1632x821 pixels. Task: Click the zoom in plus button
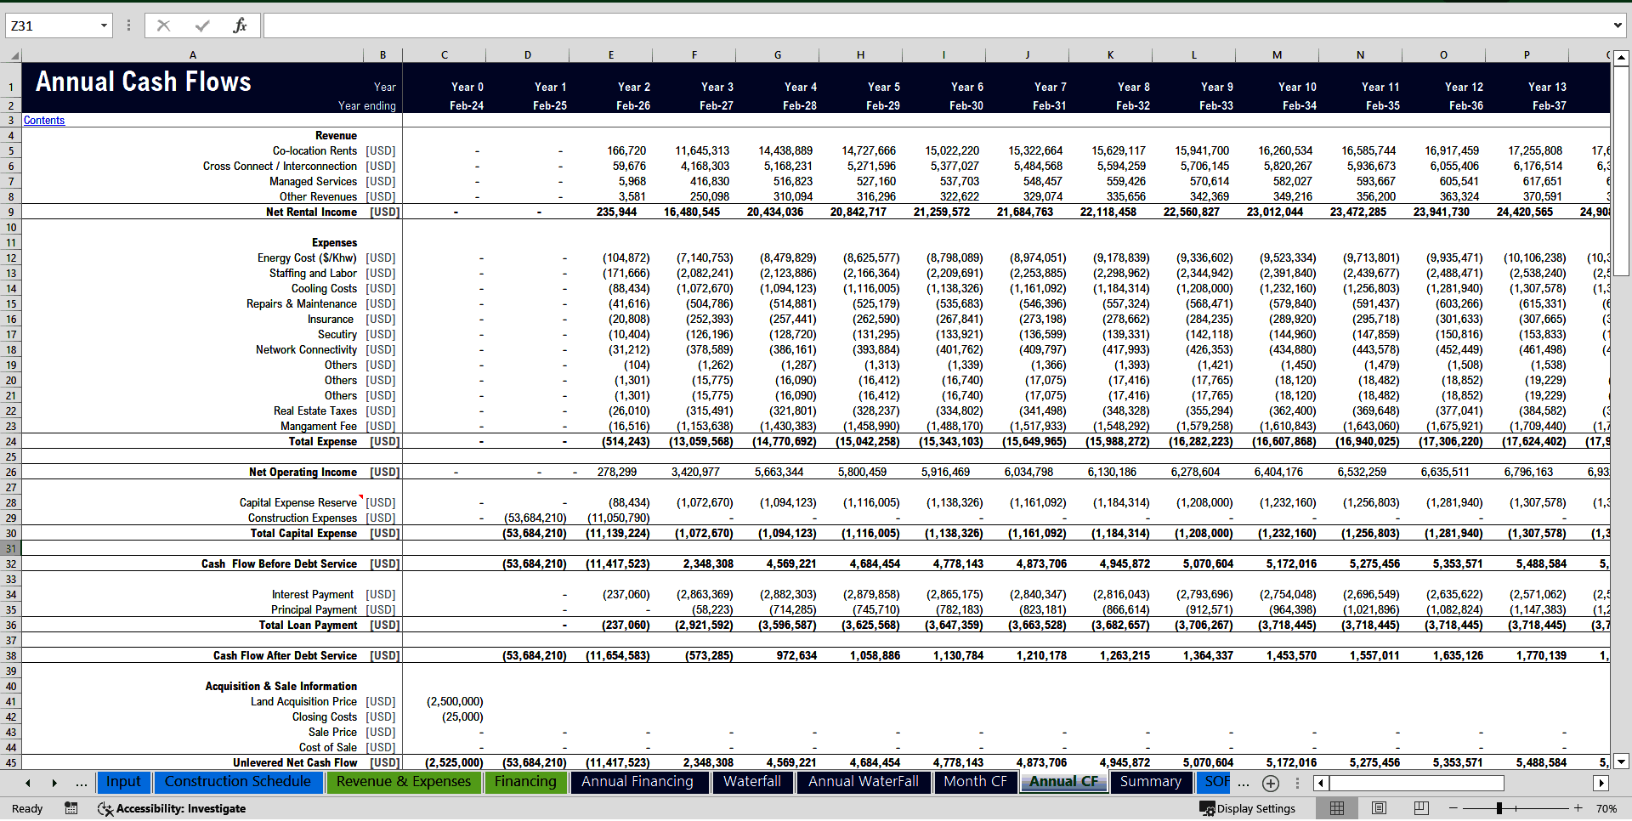click(x=1578, y=808)
